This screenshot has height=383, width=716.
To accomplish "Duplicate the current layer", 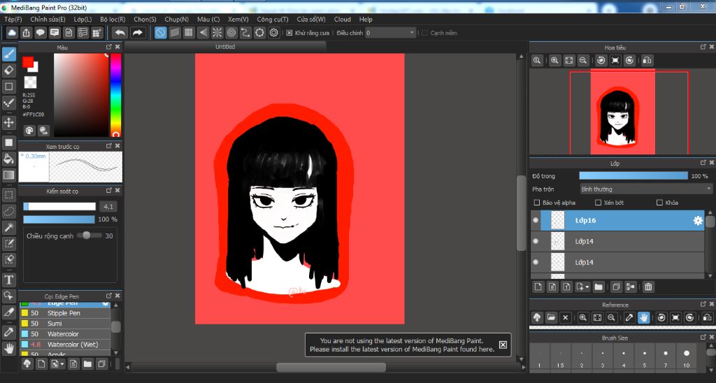I will pos(616,287).
